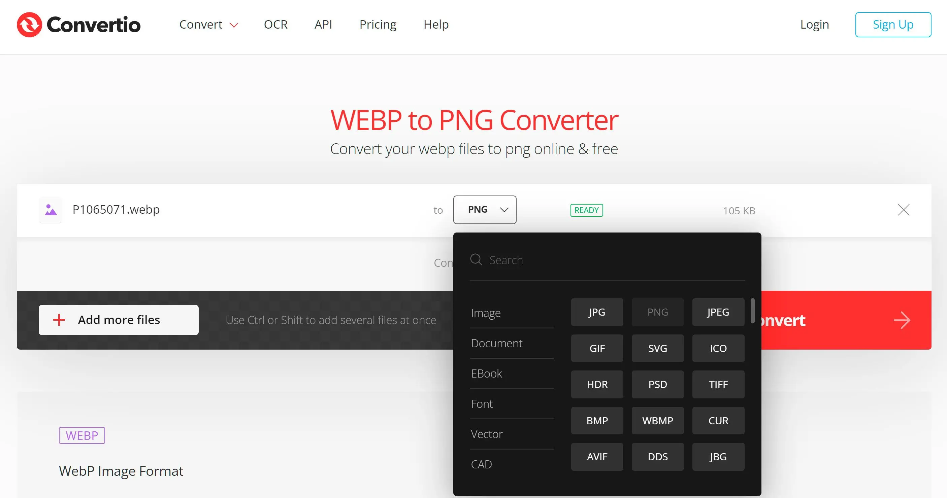Select the ICO format icon
Viewport: 947px width, 498px height.
pyautogui.click(x=718, y=348)
